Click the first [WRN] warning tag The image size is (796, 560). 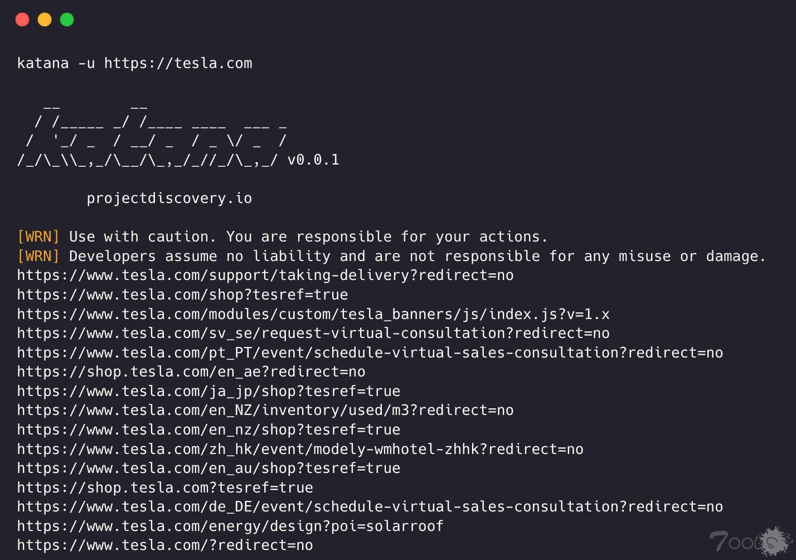click(x=38, y=237)
